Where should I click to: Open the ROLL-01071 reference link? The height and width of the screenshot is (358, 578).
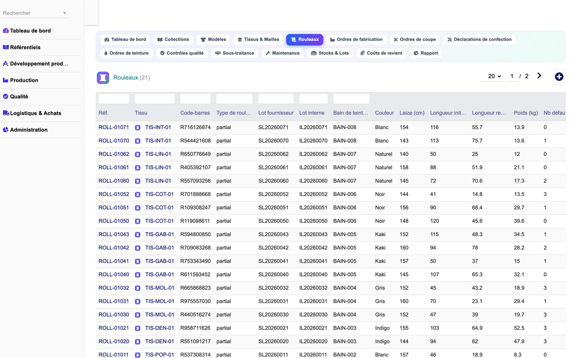pos(114,128)
